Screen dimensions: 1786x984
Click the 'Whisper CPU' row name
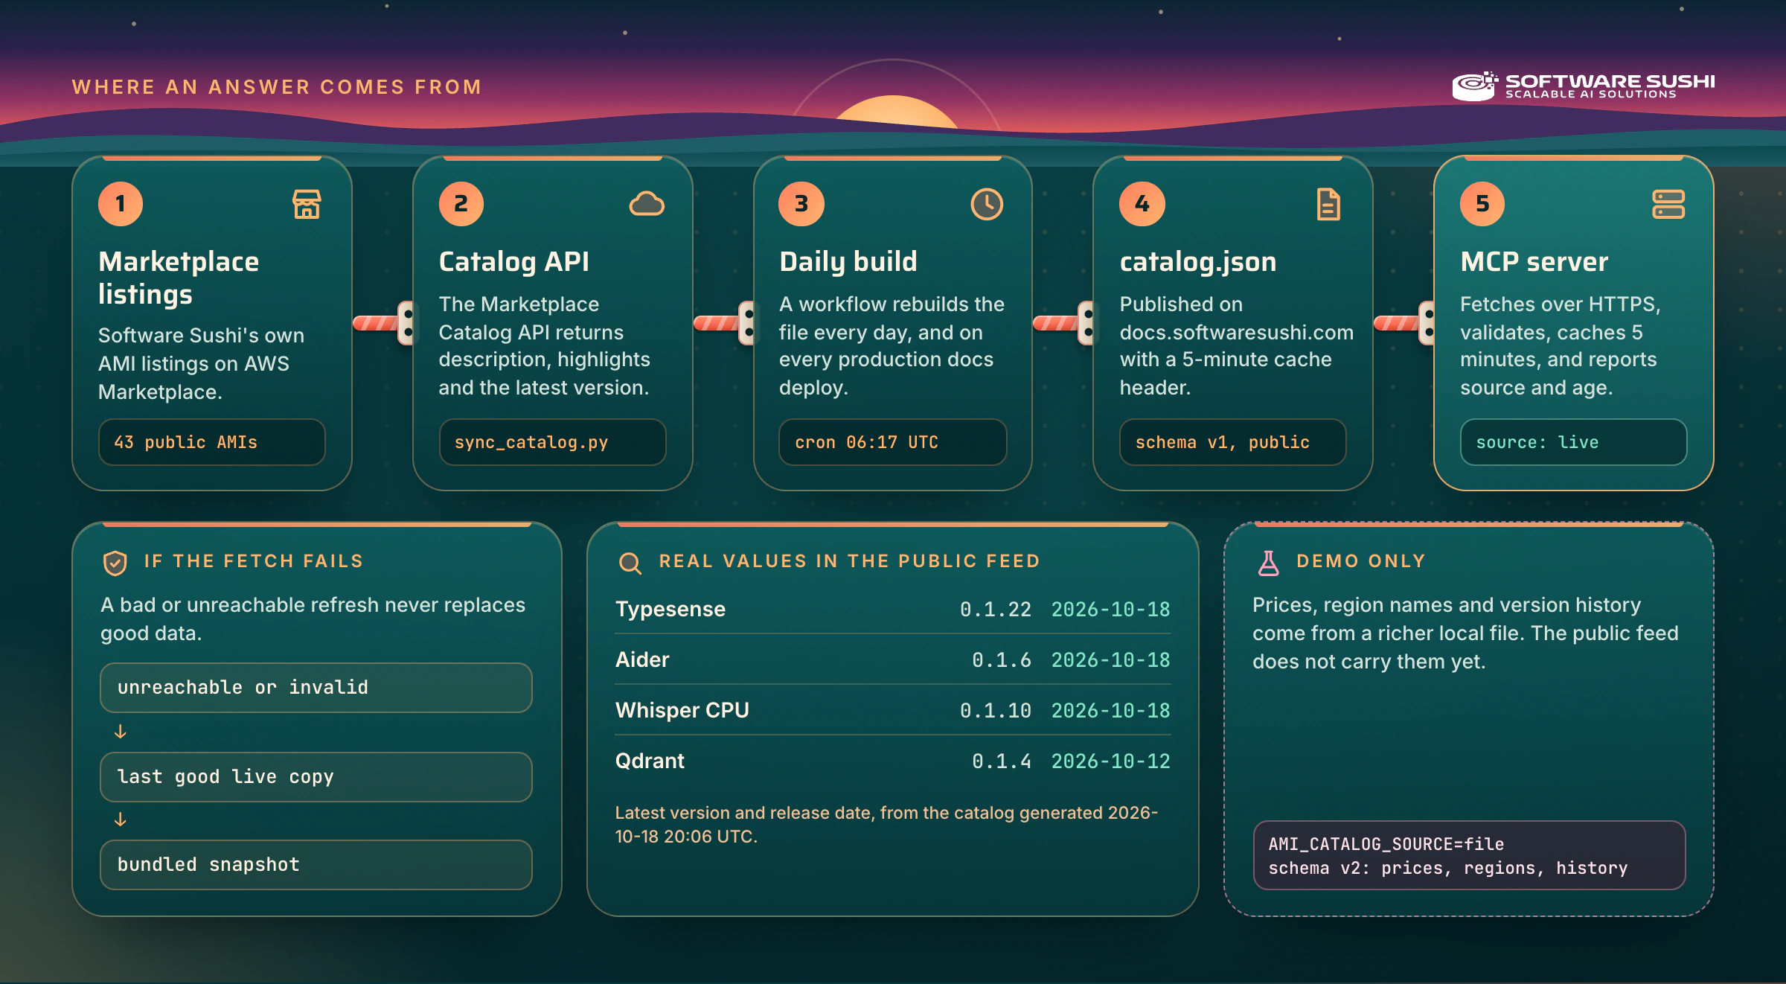682,711
